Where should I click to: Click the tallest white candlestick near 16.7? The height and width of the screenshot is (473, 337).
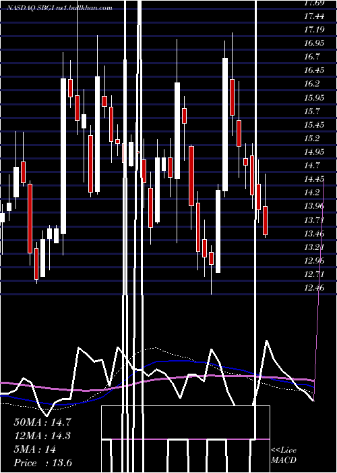point(225,124)
